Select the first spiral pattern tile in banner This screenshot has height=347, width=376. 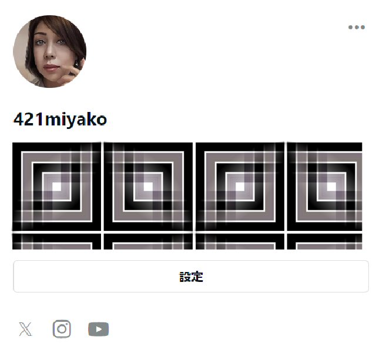click(56, 186)
